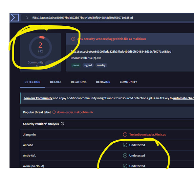Viewport: 194px width, 169px height.
Task: Click the Undetected result for Alibaba
Action: (x=137, y=145)
